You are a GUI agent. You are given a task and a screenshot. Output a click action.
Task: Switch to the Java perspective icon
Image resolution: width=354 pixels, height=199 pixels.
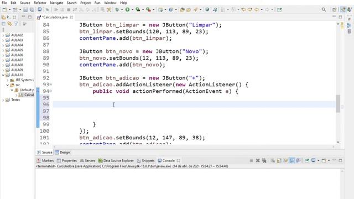click(x=343, y=9)
